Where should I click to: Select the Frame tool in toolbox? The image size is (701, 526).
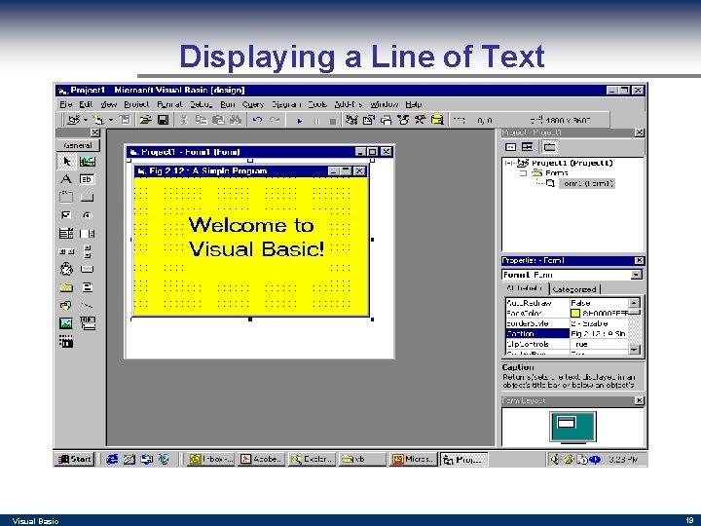click(x=66, y=197)
